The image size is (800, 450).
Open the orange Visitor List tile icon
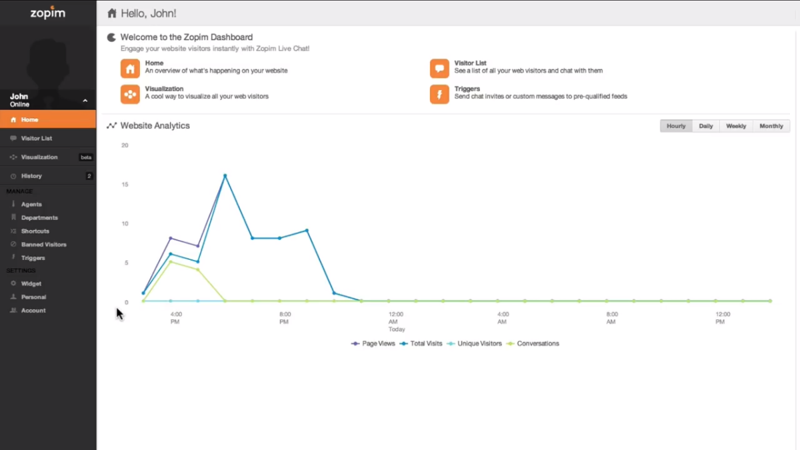[x=439, y=69]
